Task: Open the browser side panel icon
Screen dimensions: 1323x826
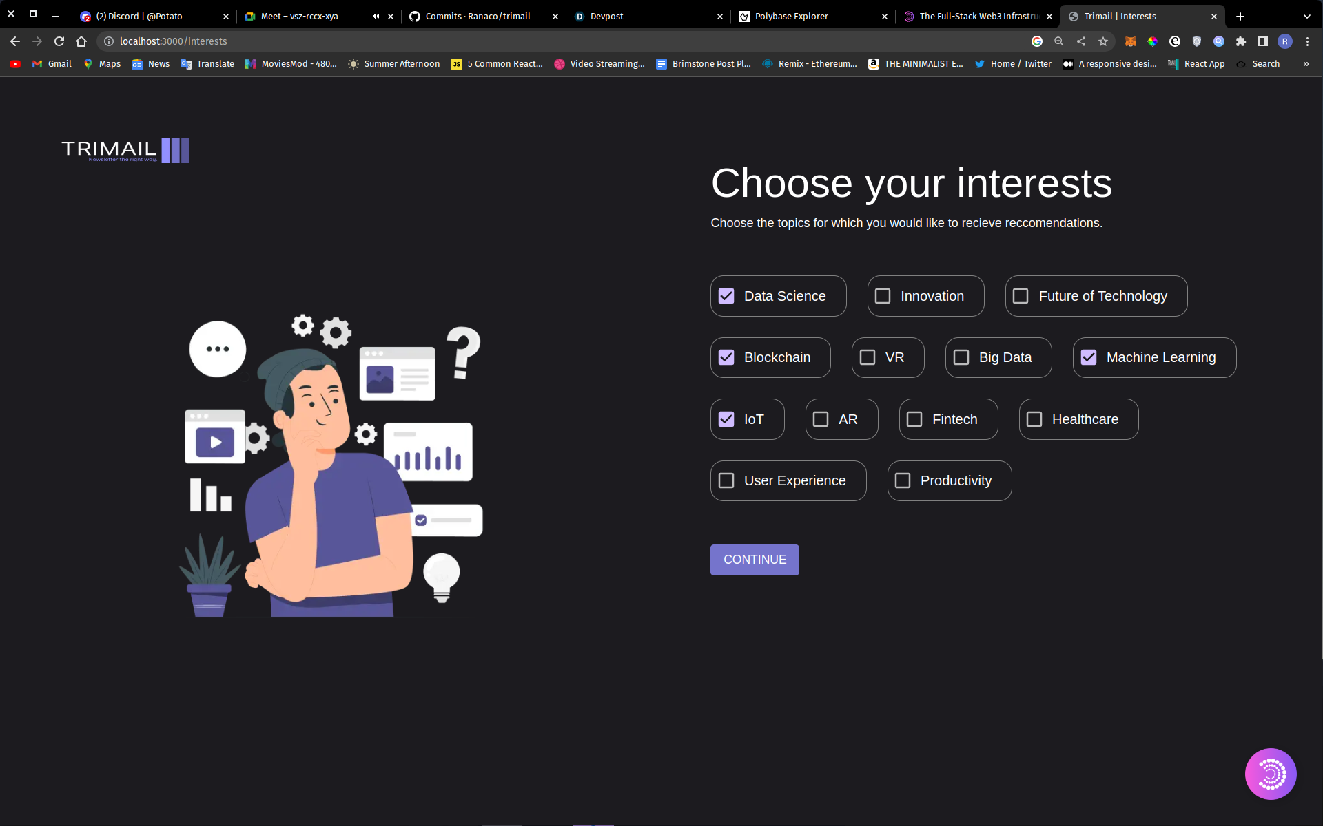Action: pyautogui.click(x=1263, y=41)
